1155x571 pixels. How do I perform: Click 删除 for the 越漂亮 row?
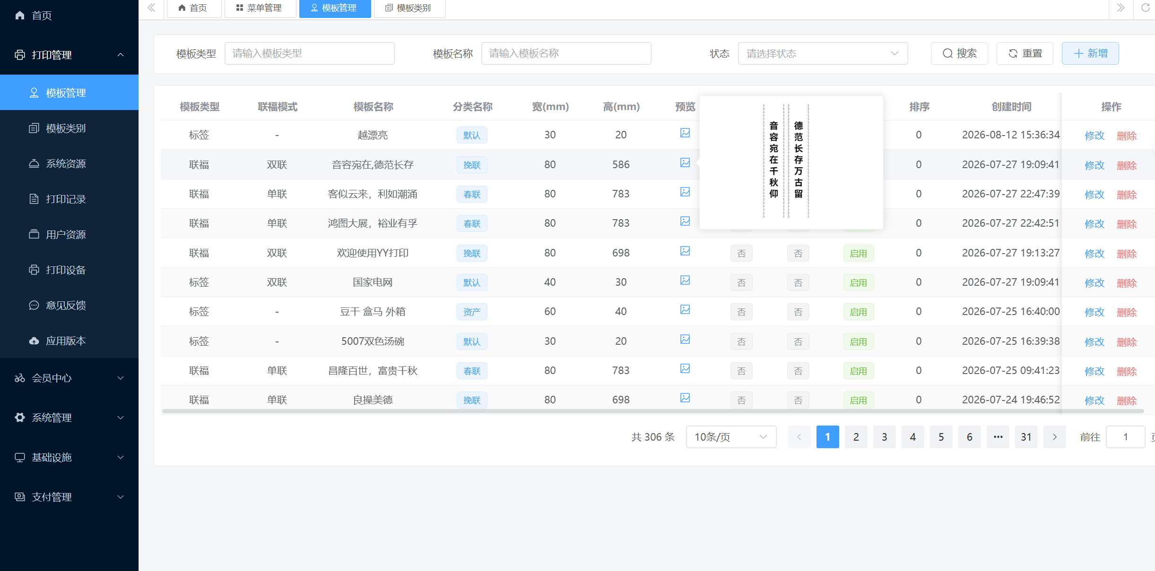(1127, 136)
